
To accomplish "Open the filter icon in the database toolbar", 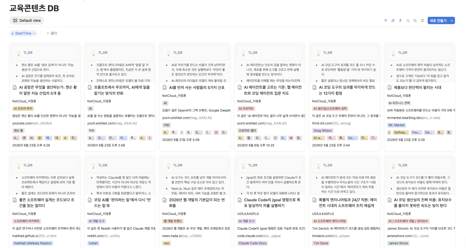I will tap(386, 20).
